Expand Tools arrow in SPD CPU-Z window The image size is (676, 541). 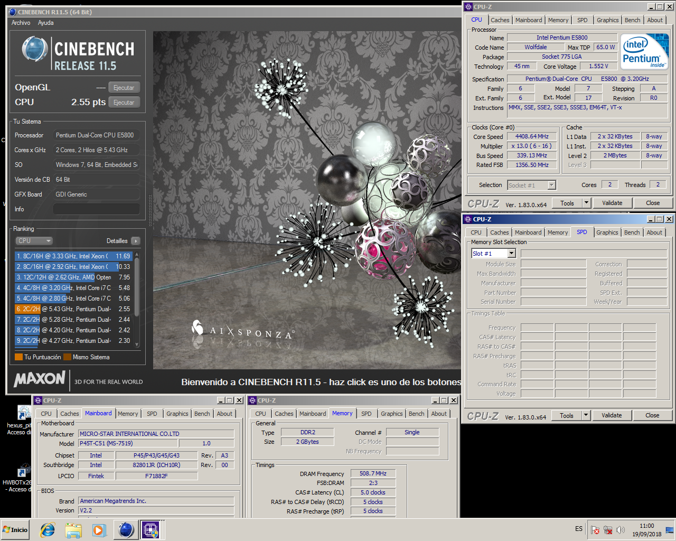[x=585, y=415]
